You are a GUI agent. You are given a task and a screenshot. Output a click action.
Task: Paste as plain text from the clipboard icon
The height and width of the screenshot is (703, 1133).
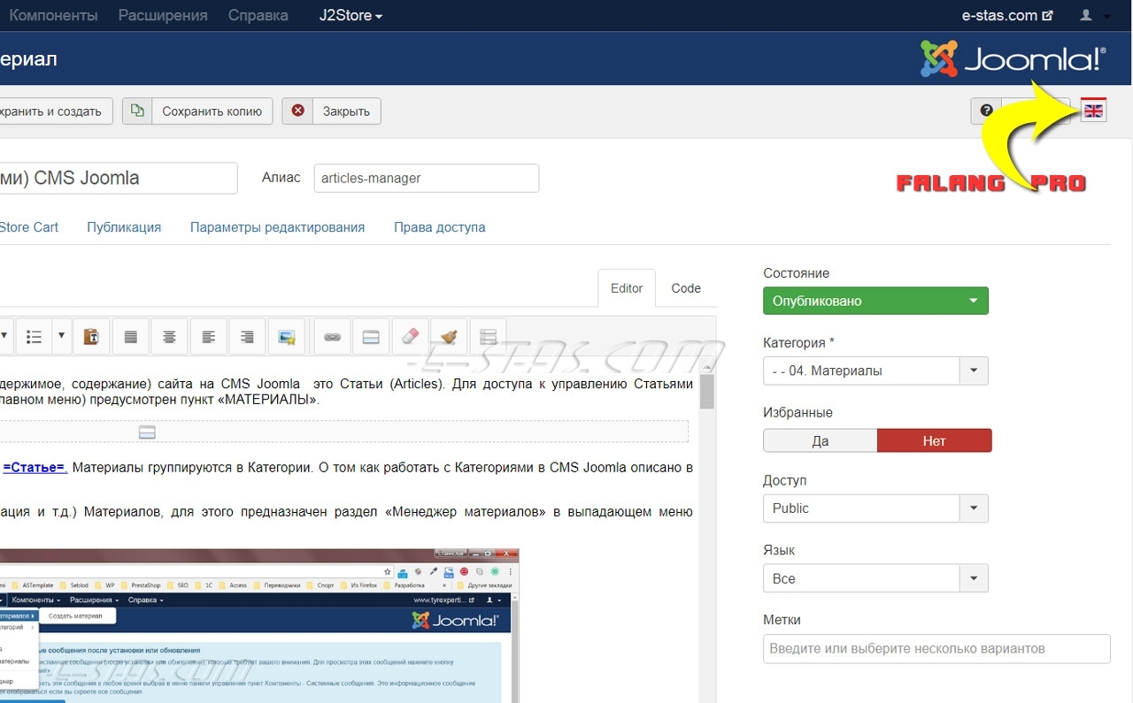tap(90, 337)
